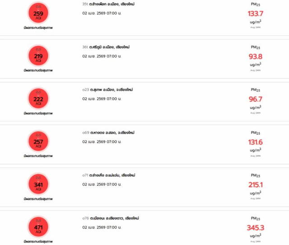Open station o71 in อ.แม่แจ่ม

(108, 175)
